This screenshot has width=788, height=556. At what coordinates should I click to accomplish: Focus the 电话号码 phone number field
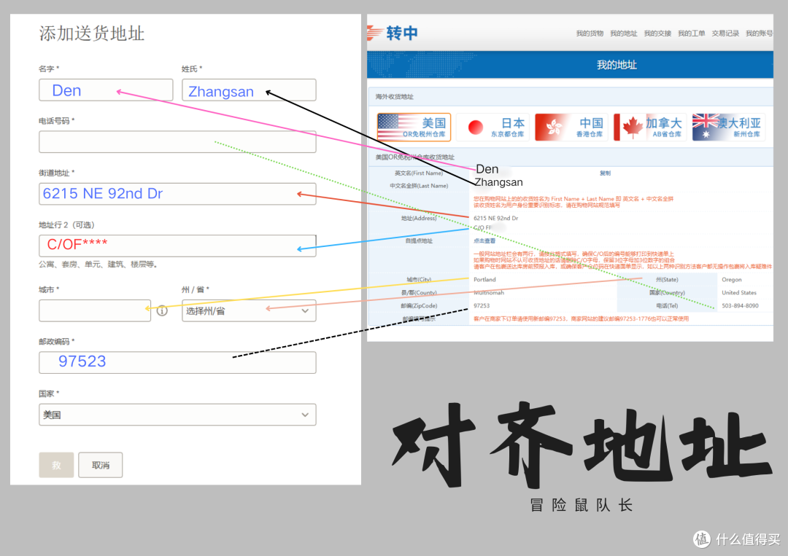click(177, 142)
